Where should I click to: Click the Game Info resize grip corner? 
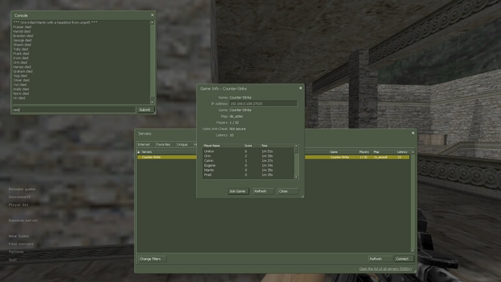(x=302, y=196)
